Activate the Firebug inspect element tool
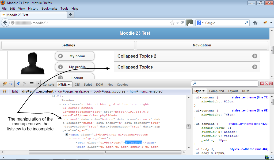Viewport: 274px width, 160px height. tap(11, 84)
